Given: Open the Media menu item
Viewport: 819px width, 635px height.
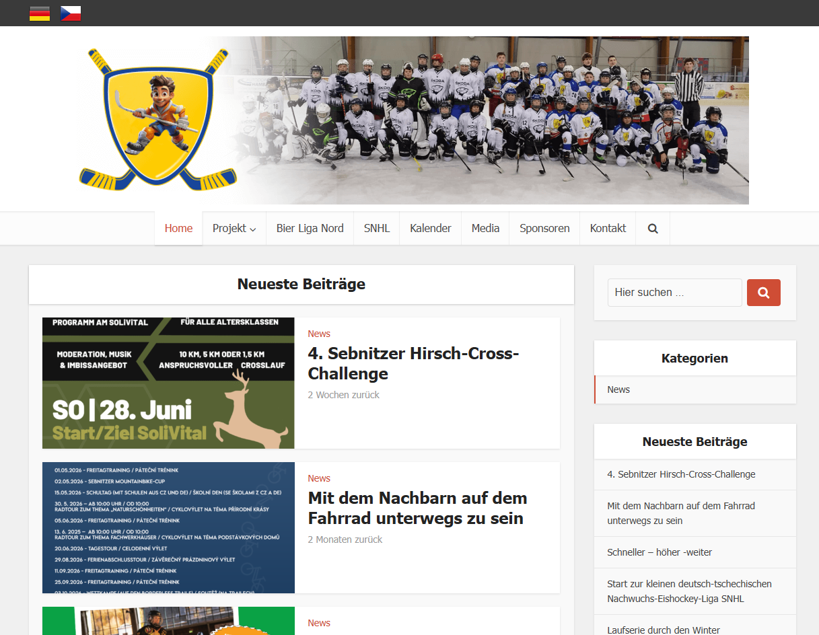Looking at the screenshot, I should [x=485, y=229].
